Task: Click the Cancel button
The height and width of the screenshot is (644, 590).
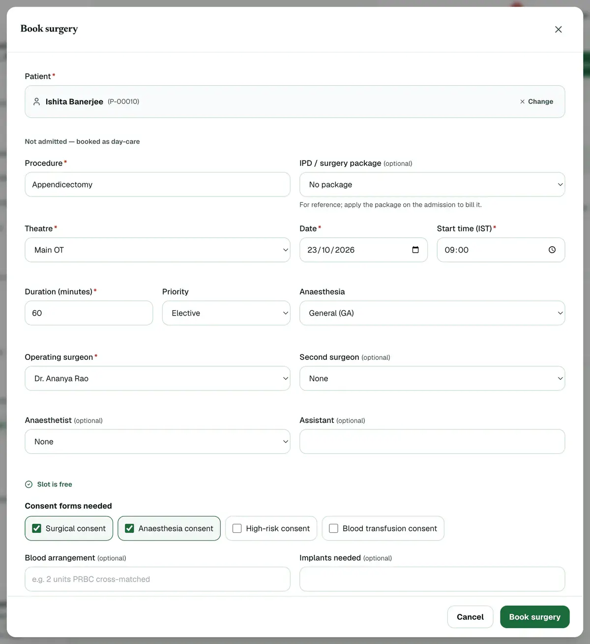Action: point(470,617)
